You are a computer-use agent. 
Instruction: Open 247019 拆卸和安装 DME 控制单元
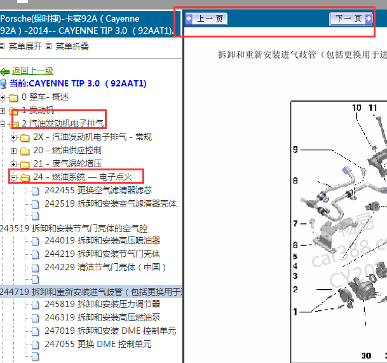111,331
